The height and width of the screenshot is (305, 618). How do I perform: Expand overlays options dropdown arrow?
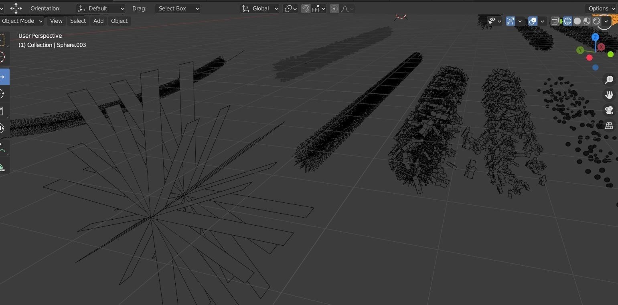click(x=543, y=21)
